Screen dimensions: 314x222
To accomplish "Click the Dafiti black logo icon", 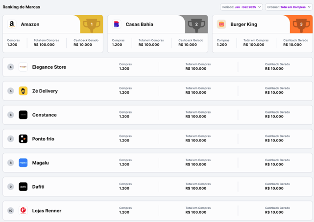I will [23, 187].
